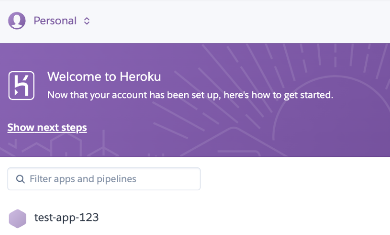This screenshot has width=390, height=235.
Task: Open the test-app-123 app
Action: coord(66,218)
